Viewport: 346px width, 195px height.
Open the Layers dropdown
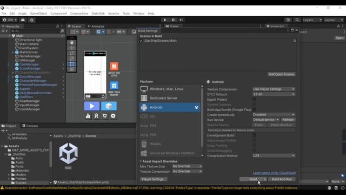tap(312, 20)
